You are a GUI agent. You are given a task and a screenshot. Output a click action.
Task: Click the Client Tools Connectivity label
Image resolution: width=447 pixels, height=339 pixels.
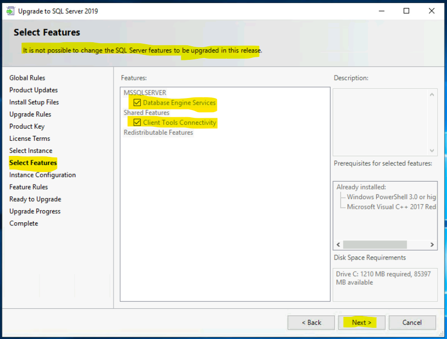click(x=180, y=123)
